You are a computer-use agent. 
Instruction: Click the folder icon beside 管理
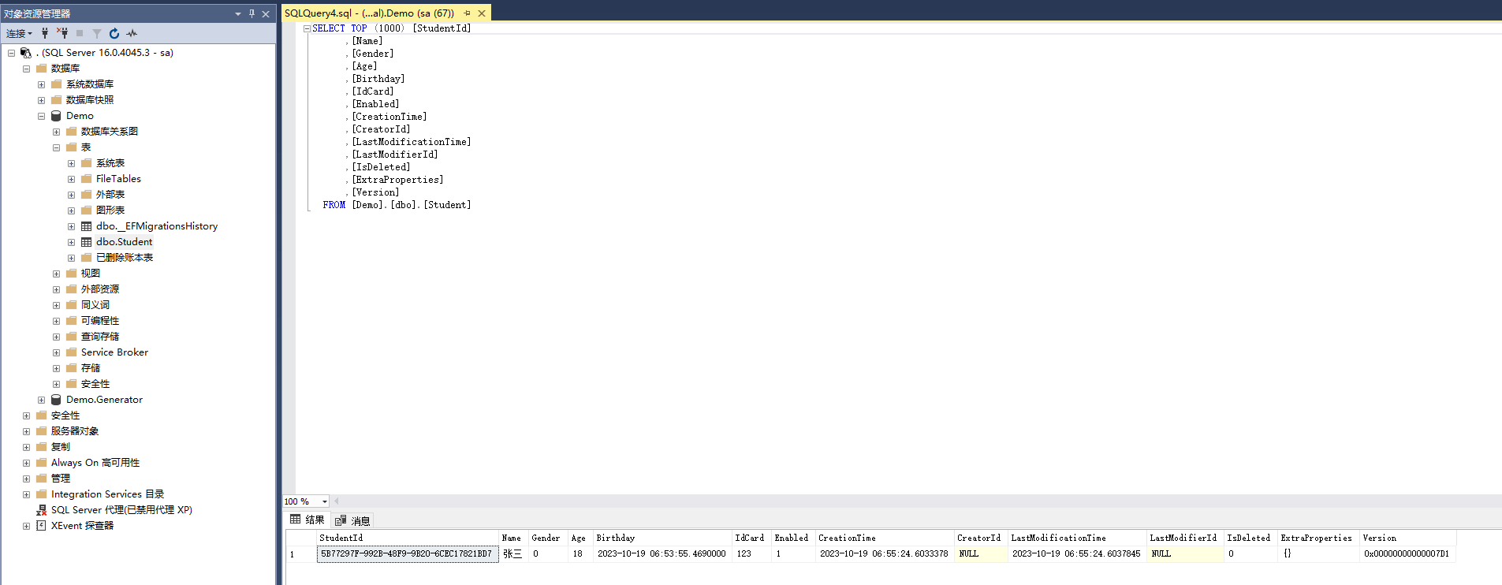tap(42, 479)
